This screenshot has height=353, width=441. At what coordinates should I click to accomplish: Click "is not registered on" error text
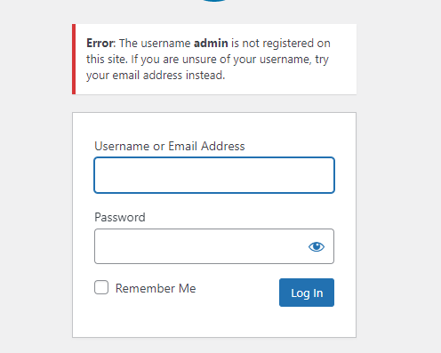tap(281, 44)
